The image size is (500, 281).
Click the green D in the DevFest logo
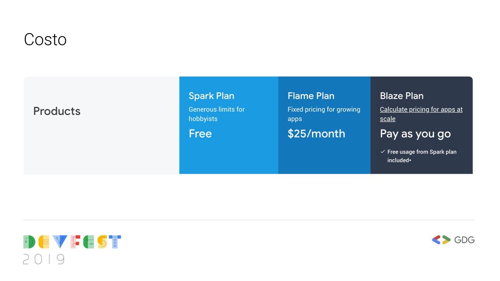click(x=29, y=242)
